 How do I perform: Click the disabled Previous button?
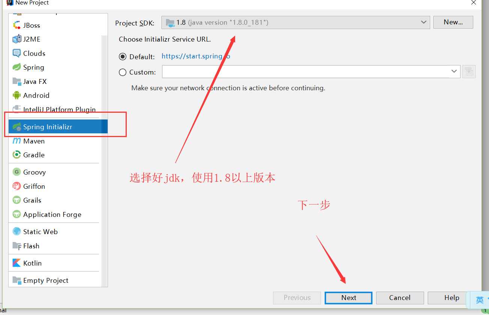(x=297, y=298)
